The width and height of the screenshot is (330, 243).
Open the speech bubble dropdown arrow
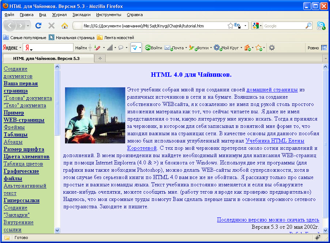[126, 48]
